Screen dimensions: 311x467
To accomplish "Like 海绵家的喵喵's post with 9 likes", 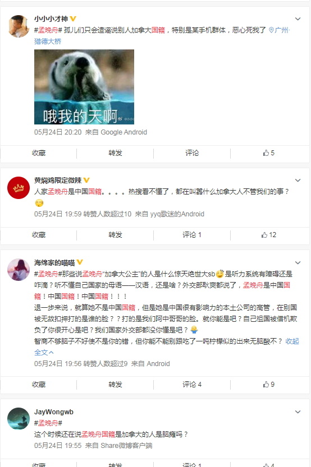I will pyautogui.click(x=269, y=385).
